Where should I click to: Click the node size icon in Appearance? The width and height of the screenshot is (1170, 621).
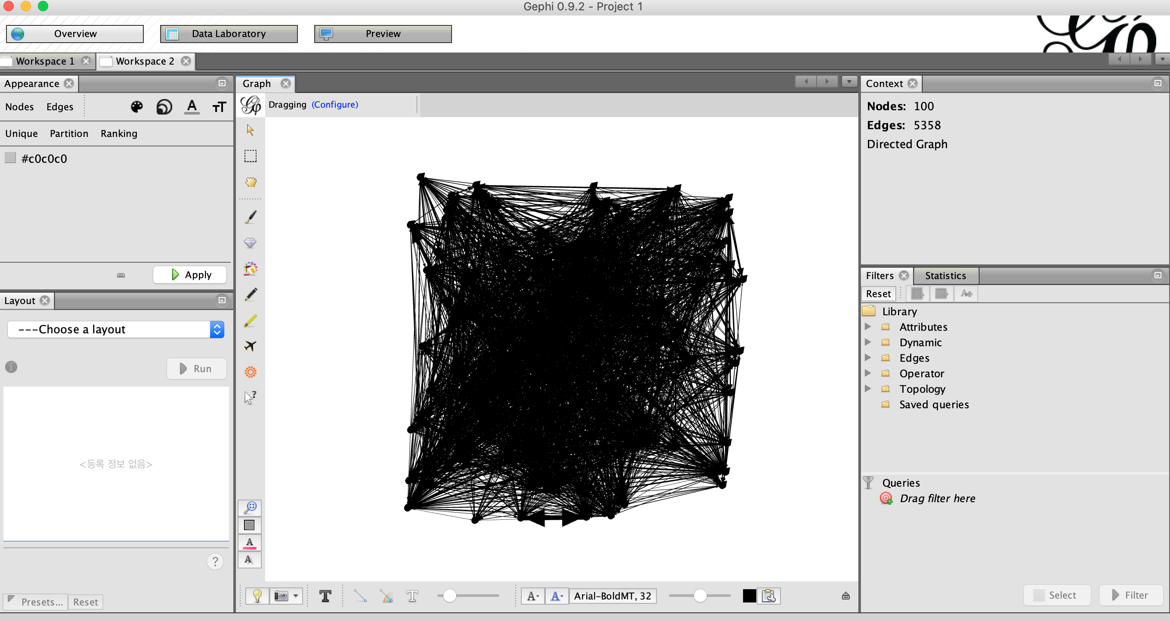164,107
